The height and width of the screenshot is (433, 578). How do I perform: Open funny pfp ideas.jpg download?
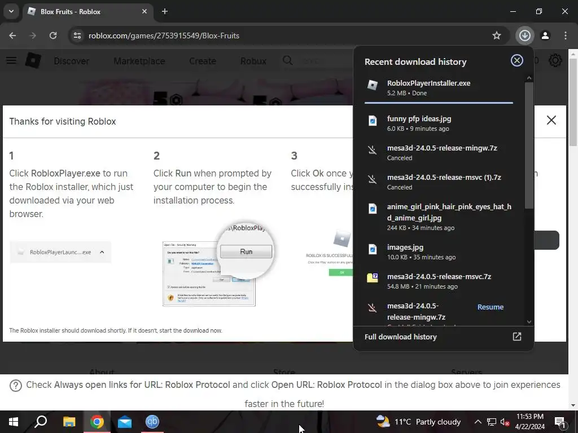[x=439, y=123]
